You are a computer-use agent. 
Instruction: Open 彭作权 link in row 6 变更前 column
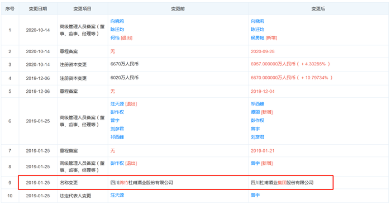coord(117,112)
